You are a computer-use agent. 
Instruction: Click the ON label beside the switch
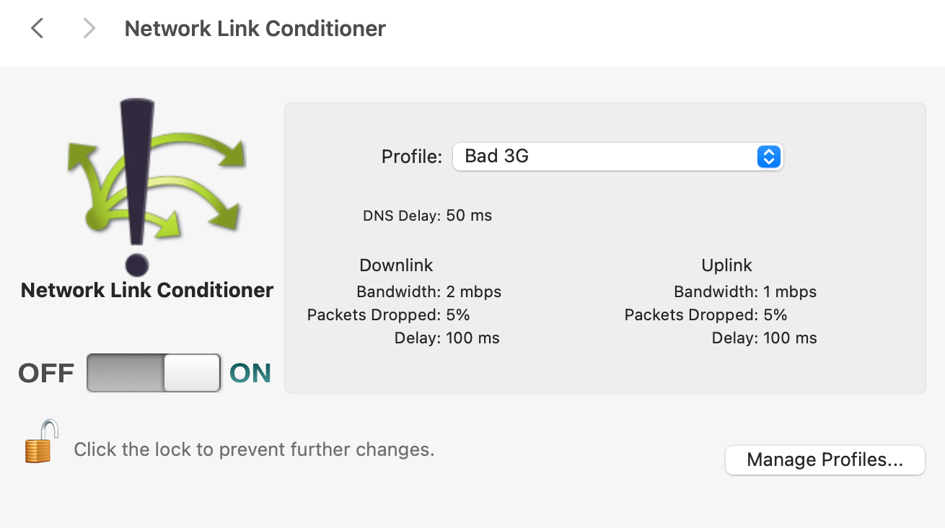[250, 374]
